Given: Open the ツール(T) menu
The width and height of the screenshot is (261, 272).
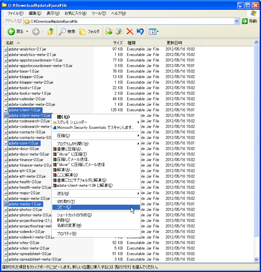Looking at the screenshot, I should (x=99, y=13).
